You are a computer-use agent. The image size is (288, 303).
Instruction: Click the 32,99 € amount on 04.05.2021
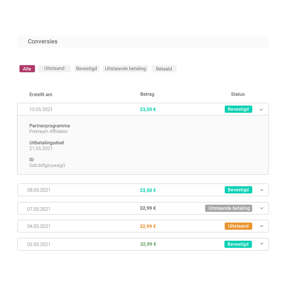148,226
